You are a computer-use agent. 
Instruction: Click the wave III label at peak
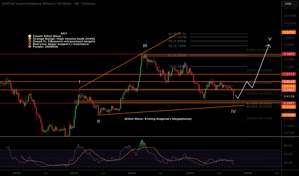[145, 46]
